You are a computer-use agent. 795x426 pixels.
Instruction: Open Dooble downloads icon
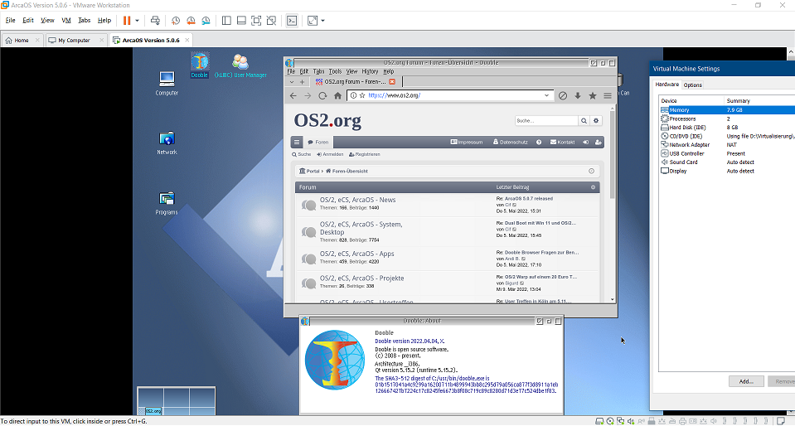(578, 95)
